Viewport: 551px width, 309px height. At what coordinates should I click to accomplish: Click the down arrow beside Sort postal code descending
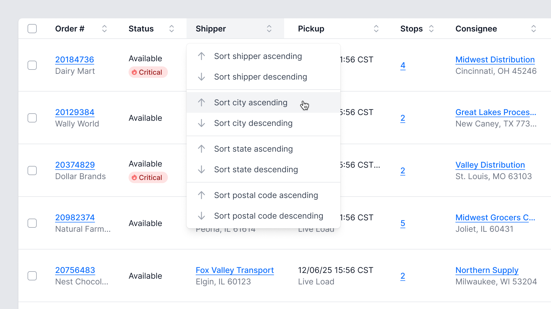[x=201, y=216]
